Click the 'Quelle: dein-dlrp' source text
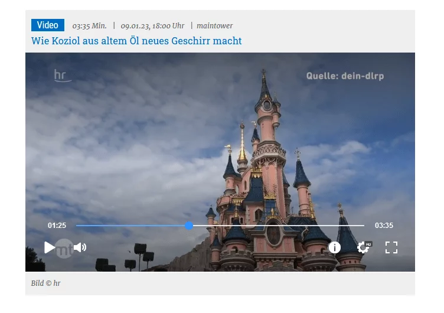This screenshot has height=313, width=444. [345, 76]
